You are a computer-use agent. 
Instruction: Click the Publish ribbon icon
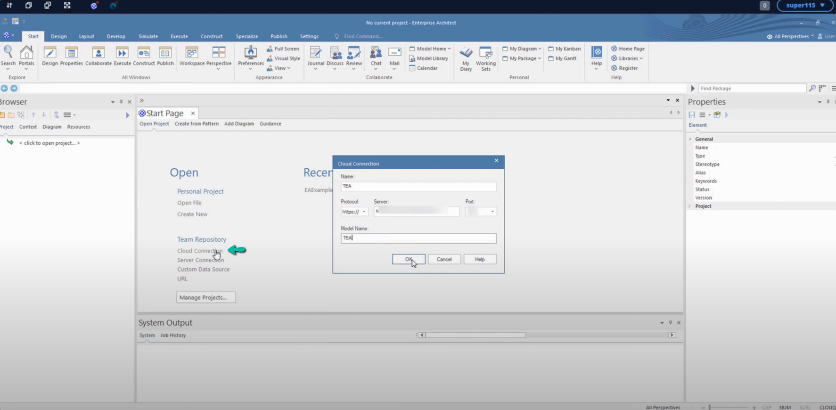pos(165,56)
